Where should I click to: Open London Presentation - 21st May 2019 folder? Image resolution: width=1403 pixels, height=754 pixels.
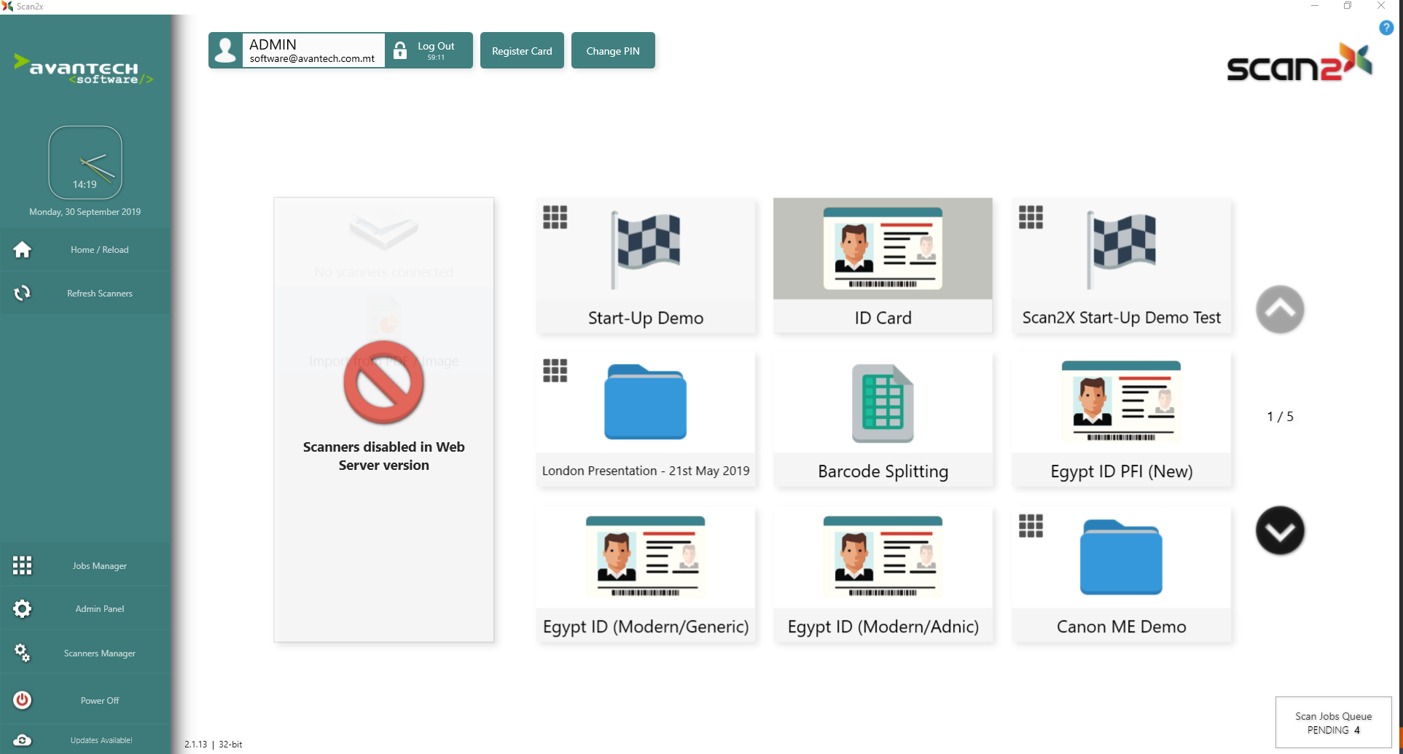tap(645, 420)
